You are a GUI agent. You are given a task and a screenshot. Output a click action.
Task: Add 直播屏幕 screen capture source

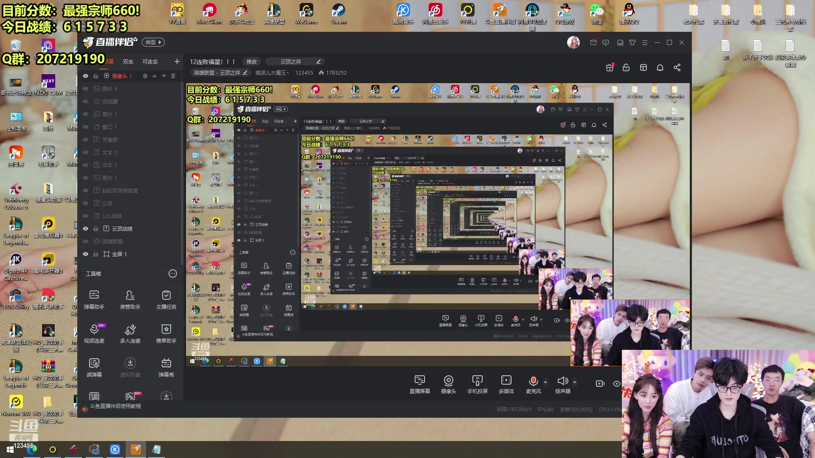pyautogui.click(x=420, y=384)
